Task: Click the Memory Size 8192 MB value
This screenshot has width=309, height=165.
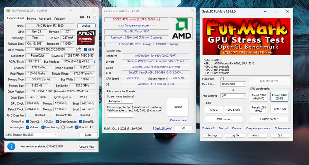Action: click(x=37, y=86)
